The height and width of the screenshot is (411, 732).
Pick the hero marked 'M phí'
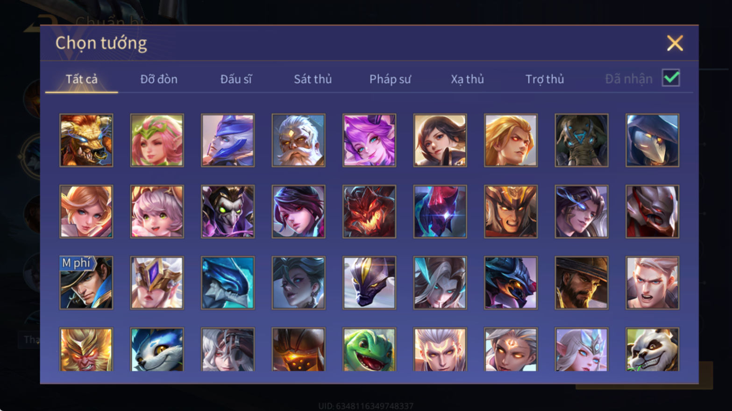86,283
